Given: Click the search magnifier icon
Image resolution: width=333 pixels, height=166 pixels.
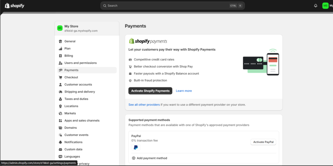Looking at the screenshot, I should coord(105,6).
